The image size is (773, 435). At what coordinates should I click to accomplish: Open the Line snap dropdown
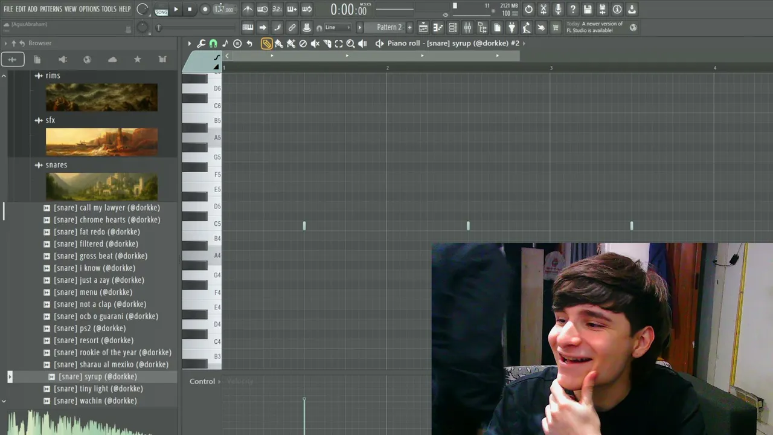(x=338, y=28)
